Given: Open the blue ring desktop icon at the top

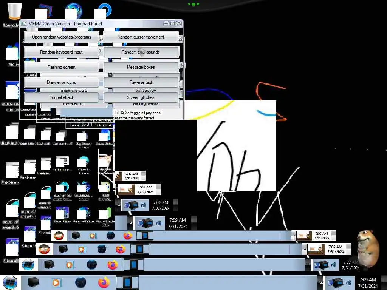Looking at the screenshot, I should tap(103, 11).
